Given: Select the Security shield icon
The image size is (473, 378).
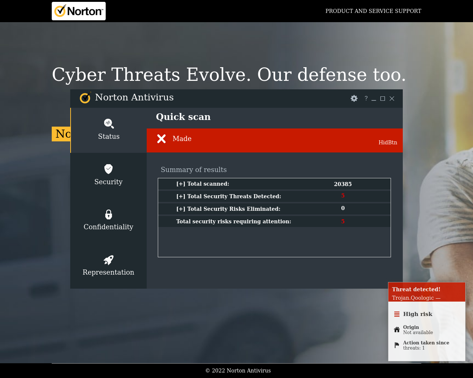Looking at the screenshot, I should tap(108, 169).
